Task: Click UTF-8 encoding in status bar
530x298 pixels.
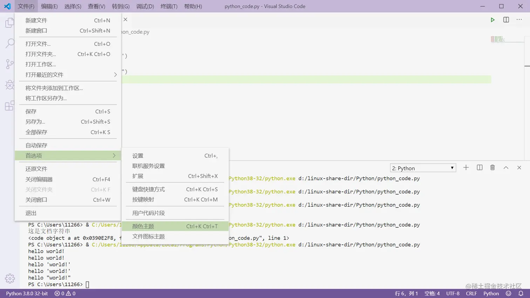Action: [453, 293]
